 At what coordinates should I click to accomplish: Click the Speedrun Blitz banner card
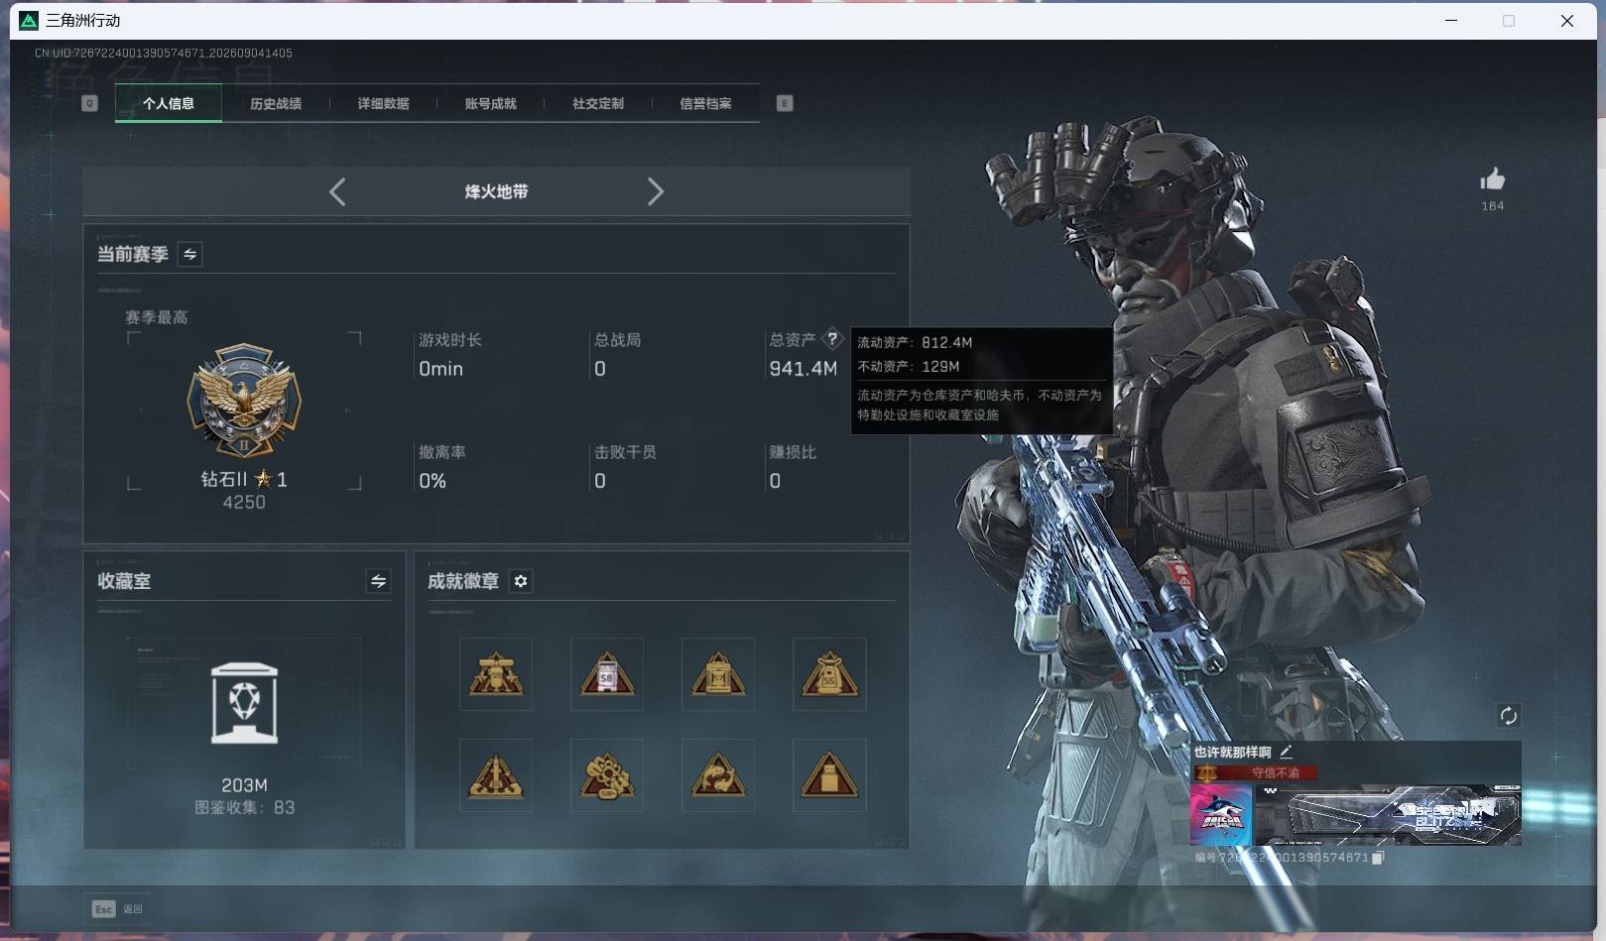[1388, 815]
